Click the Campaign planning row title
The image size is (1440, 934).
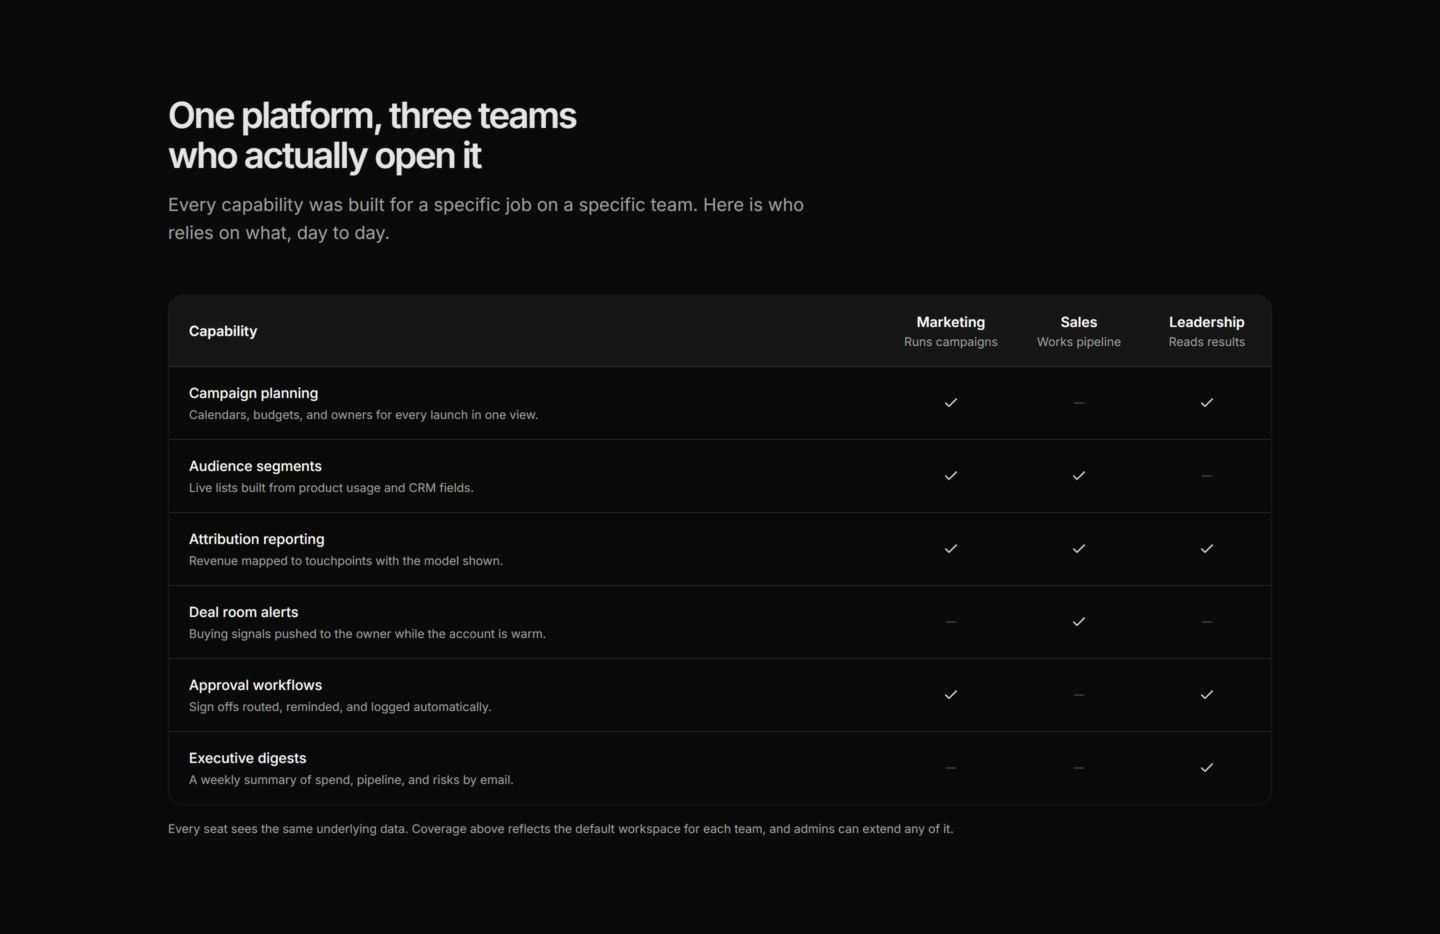[x=253, y=393]
